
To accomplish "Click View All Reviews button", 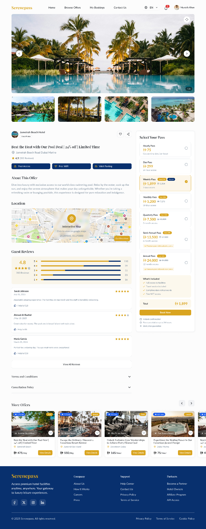I will 71,364.
